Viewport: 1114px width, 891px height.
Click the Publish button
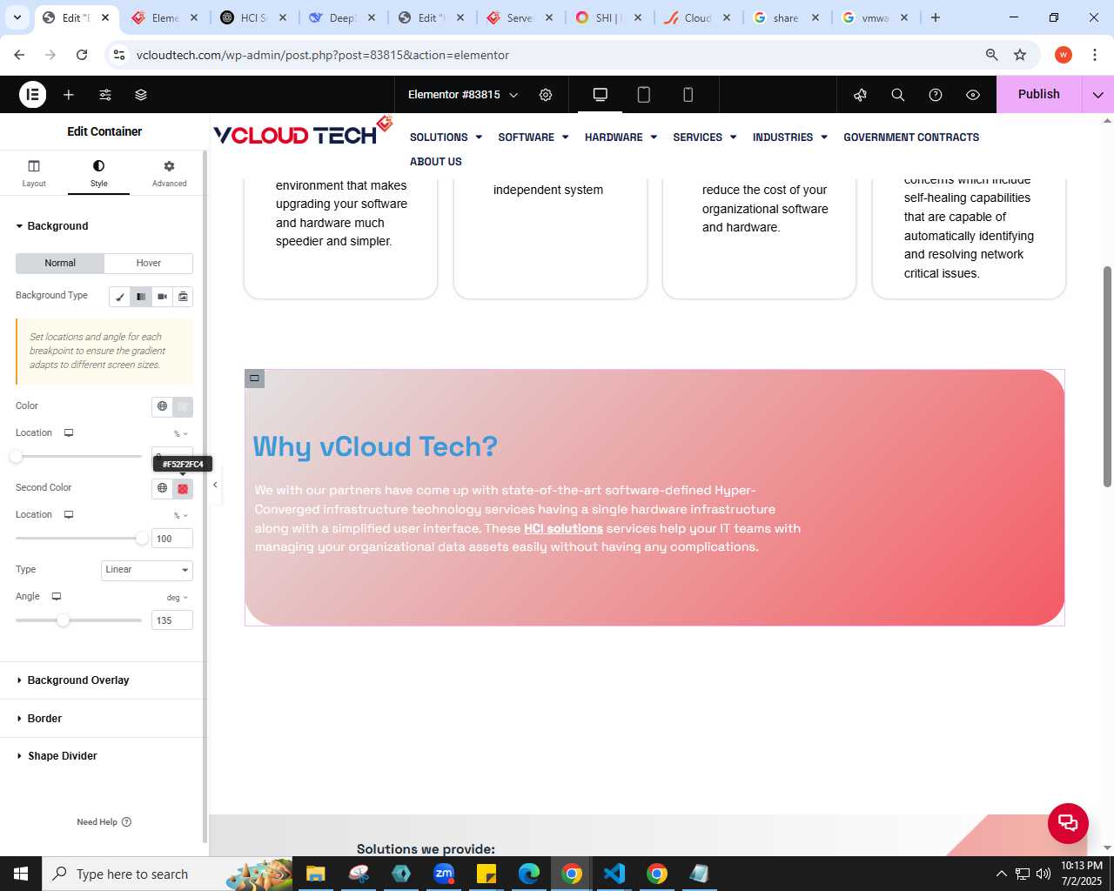tap(1039, 95)
